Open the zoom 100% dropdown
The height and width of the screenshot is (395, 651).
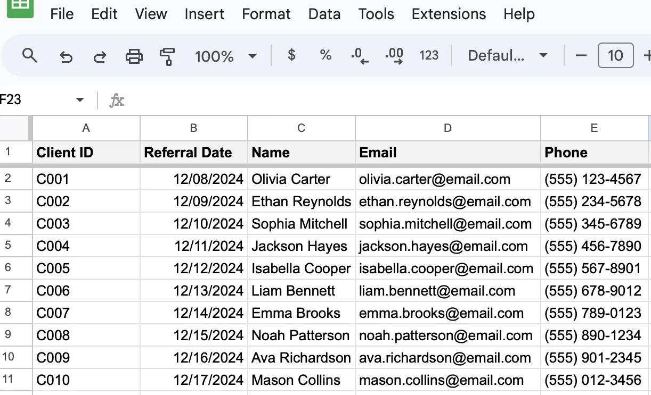pyautogui.click(x=226, y=56)
